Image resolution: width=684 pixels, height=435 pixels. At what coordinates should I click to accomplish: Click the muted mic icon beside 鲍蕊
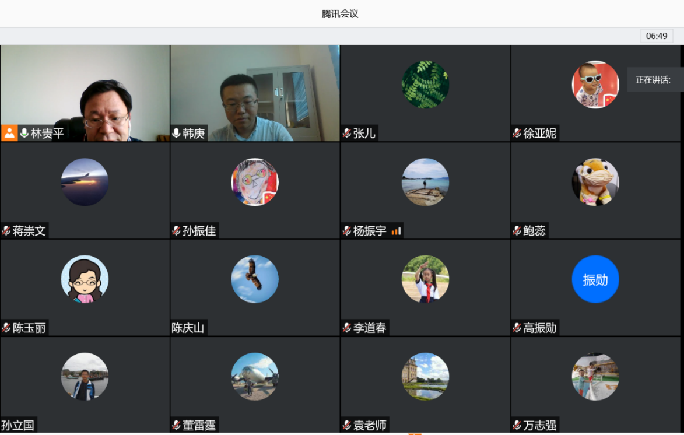[517, 231]
